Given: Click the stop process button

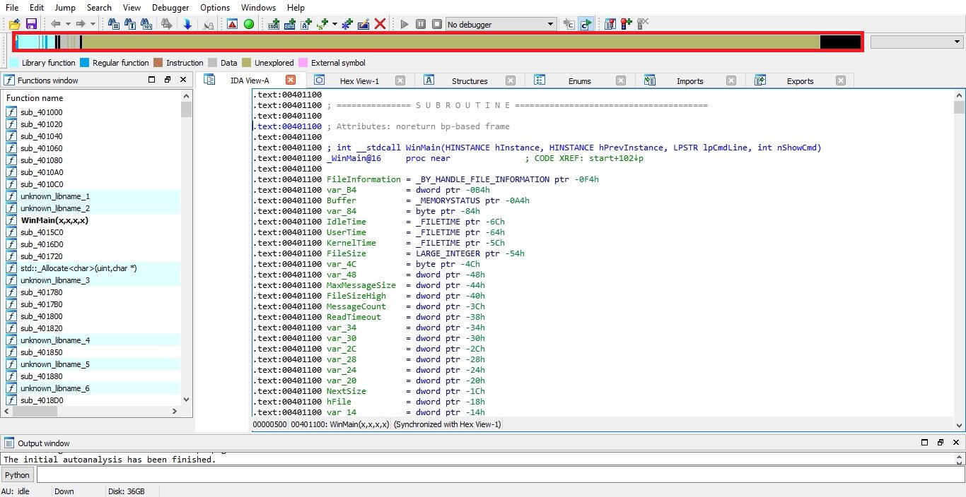Looking at the screenshot, I should point(437,24).
